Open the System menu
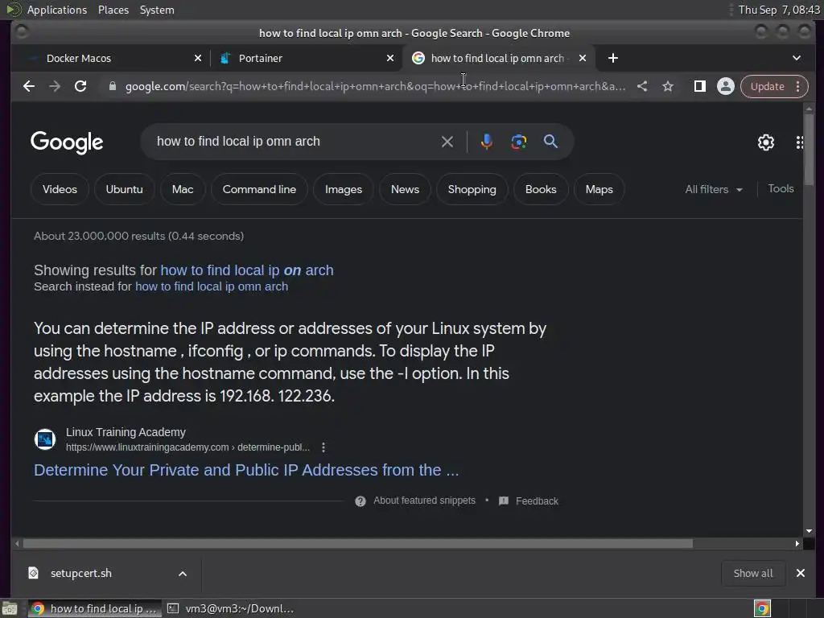This screenshot has width=824, height=618. (x=157, y=10)
